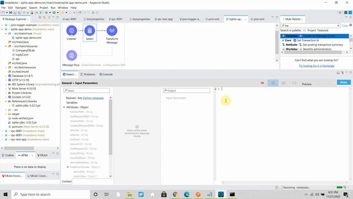353x199 pixels.
Task: Filter palette search by Featured
Action: [323, 30]
